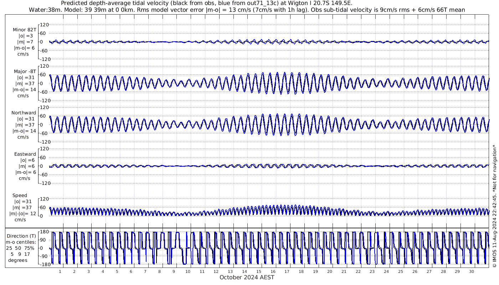Click day '1' on the date axis
This screenshot has height=285, width=499.
point(60,271)
